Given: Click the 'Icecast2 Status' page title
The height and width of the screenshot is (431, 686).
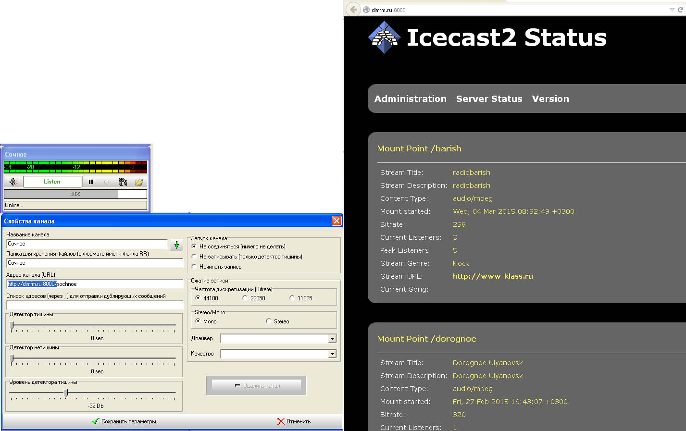Looking at the screenshot, I should [x=507, y=37].
